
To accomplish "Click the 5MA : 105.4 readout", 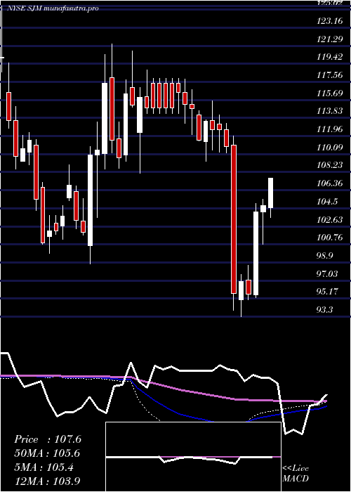I will (x=44, y=467).
